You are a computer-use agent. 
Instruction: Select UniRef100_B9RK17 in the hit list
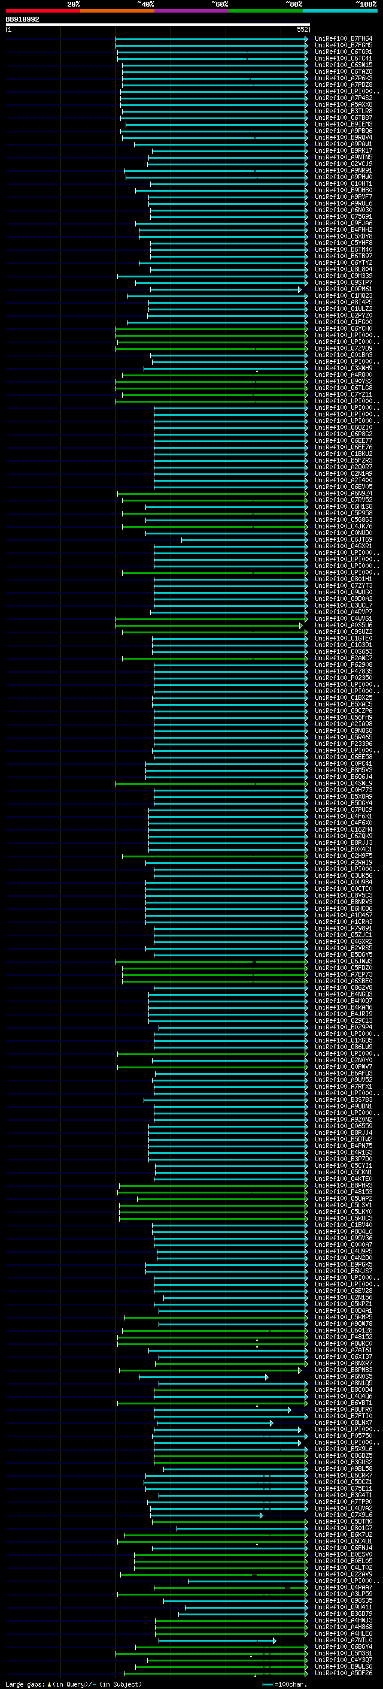(x=343, y=151)
